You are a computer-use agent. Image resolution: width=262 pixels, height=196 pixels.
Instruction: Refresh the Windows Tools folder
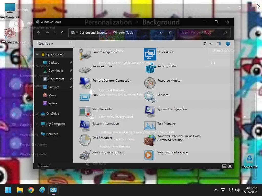click(x=171, y=33)
